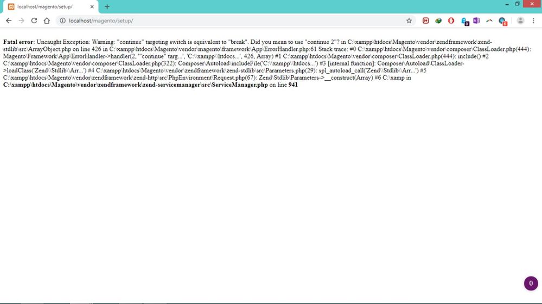Reload the localhost/magento/setup page
This screenshot has width=542, height=304.
pos(34,21)
